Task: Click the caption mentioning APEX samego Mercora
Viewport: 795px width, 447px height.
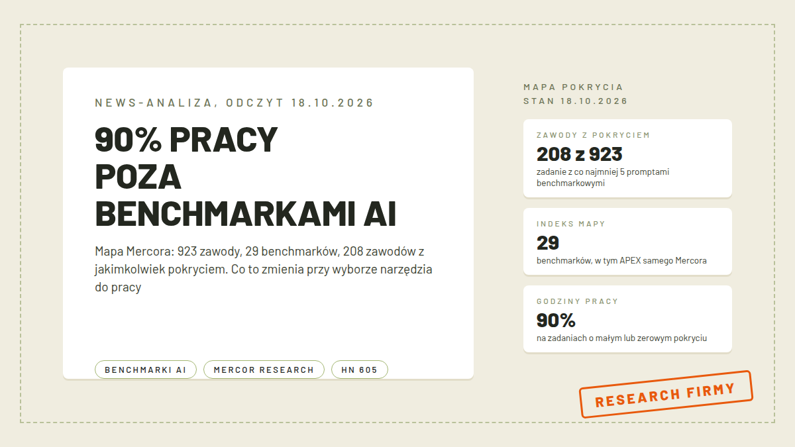Action: point(621,261)
